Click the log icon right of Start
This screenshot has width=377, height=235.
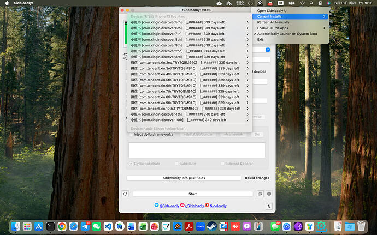(260, 194)
